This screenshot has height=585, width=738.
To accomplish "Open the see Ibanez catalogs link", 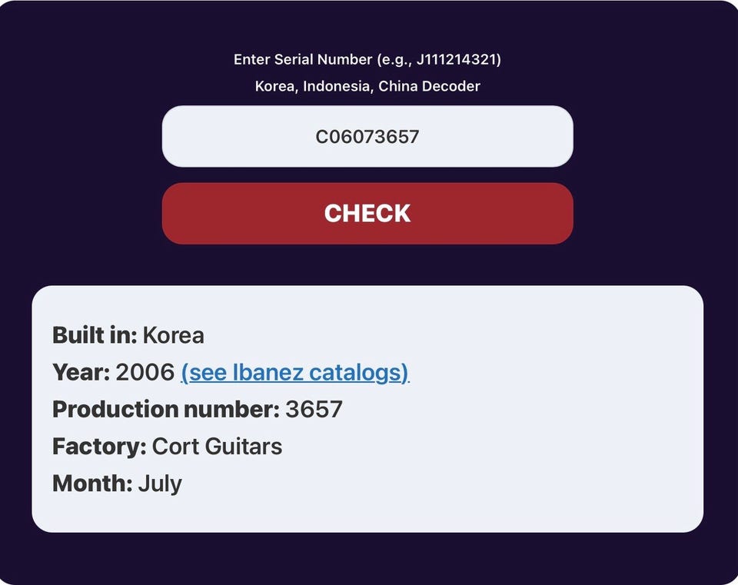I will (x=295, y=372).
